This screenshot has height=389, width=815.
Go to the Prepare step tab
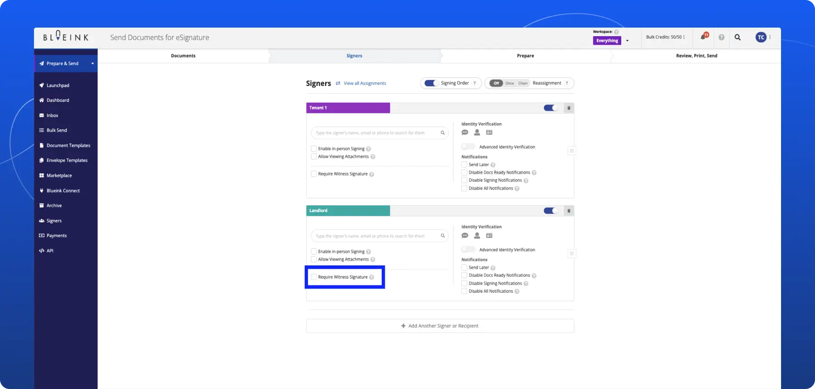coord(525,56)
